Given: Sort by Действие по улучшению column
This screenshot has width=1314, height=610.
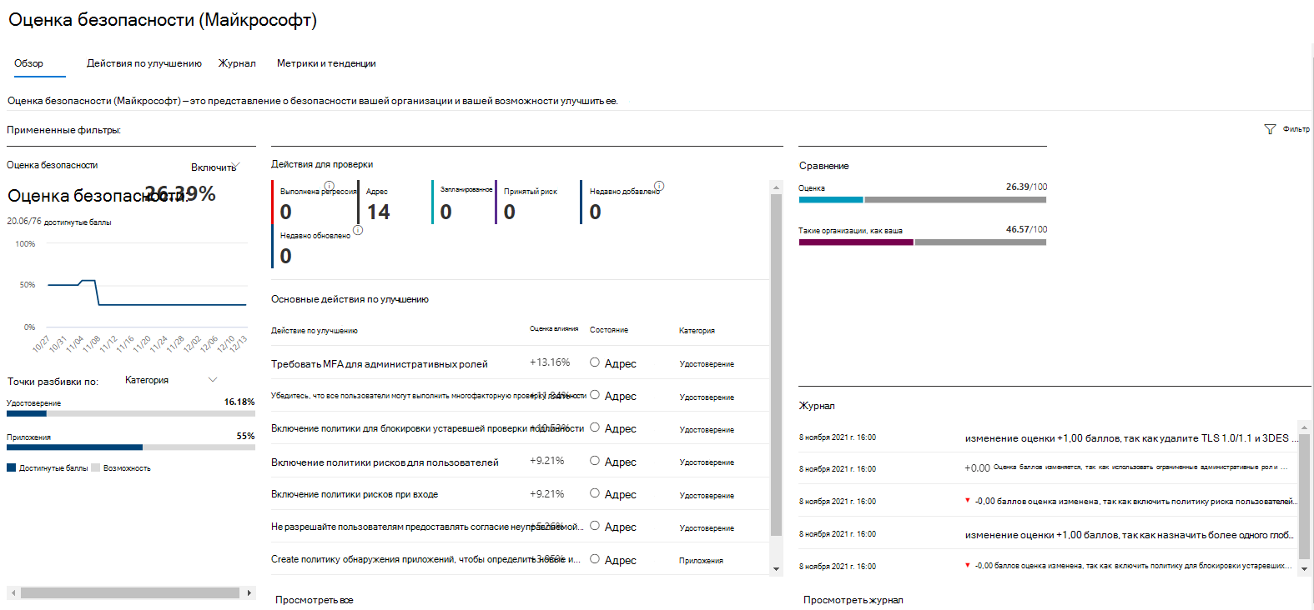Looking at the screenshot, I should pyautogui.click(x=315, y=331).
